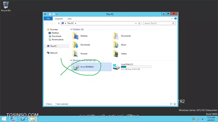The width and height of the screenshot is (218, 122).
Task: Click the Local Disk (C:) usage bar
Action: [x=136, y=67]
